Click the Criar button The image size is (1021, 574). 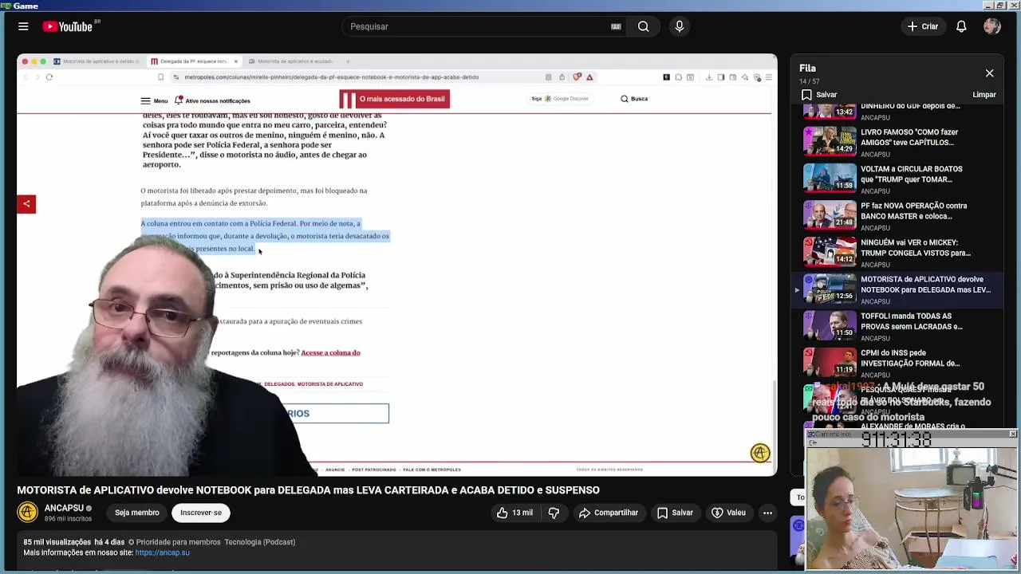click(923, 26)
